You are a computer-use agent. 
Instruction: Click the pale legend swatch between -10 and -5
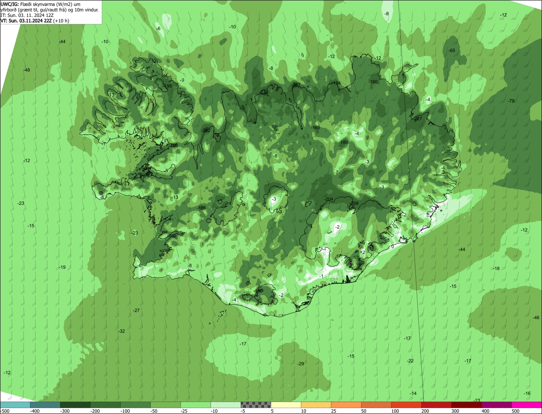click(x=226, y=405)
